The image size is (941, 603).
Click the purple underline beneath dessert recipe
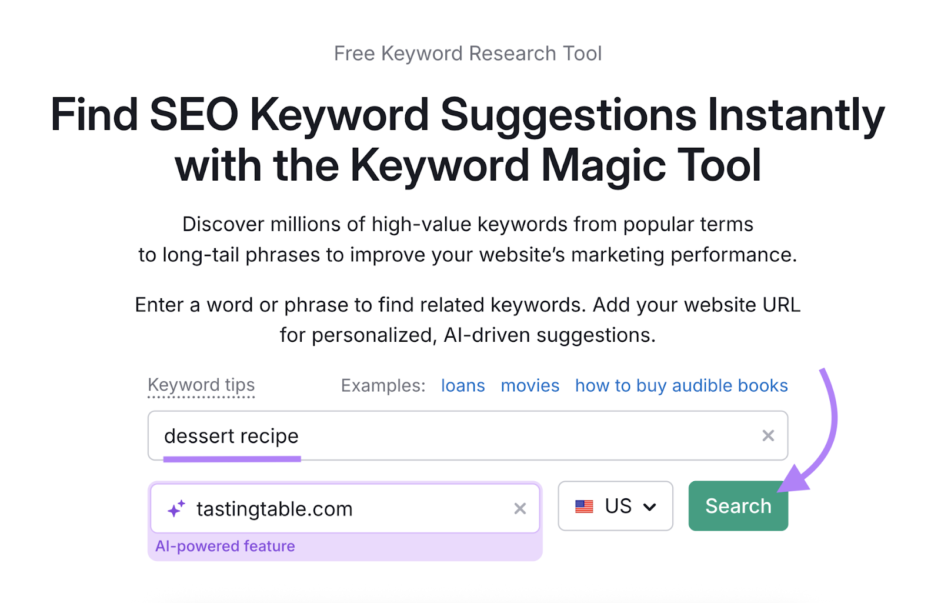tap(232, 459)
